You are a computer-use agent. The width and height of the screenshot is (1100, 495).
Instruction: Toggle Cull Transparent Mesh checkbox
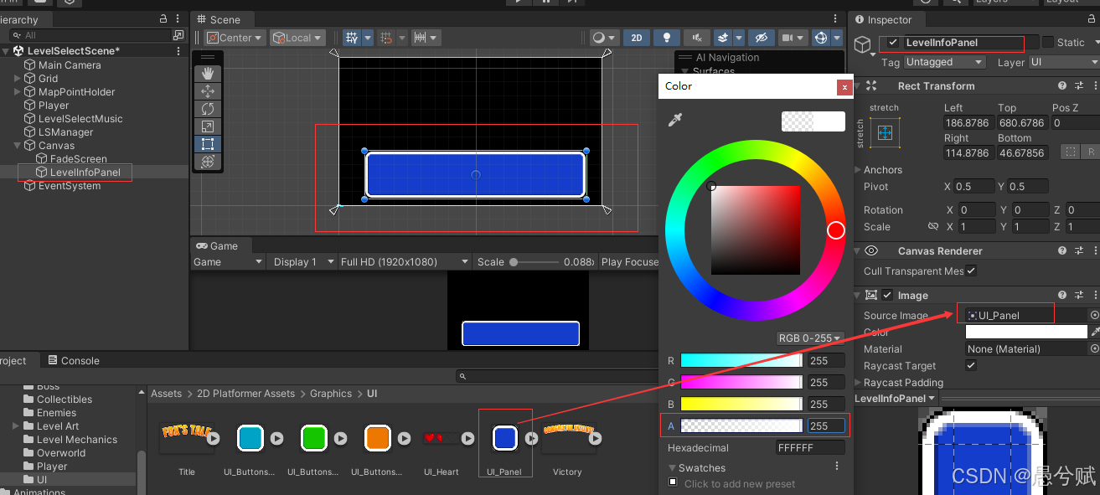pos(971,271)
